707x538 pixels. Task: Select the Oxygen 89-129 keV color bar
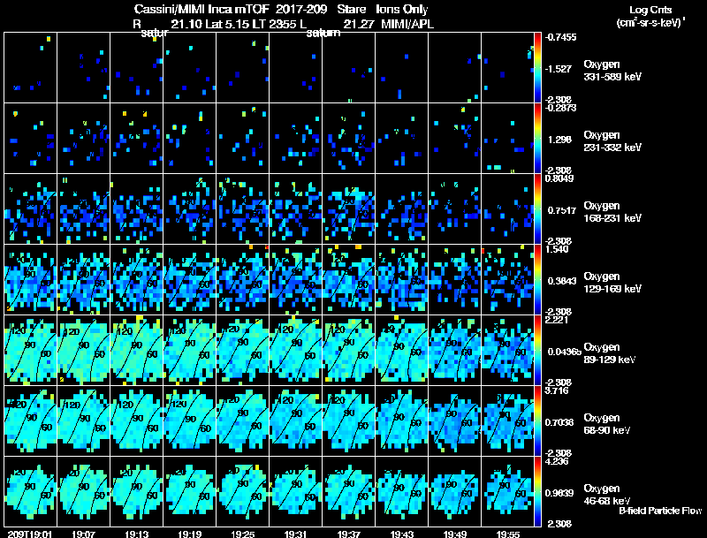[537, 350]
